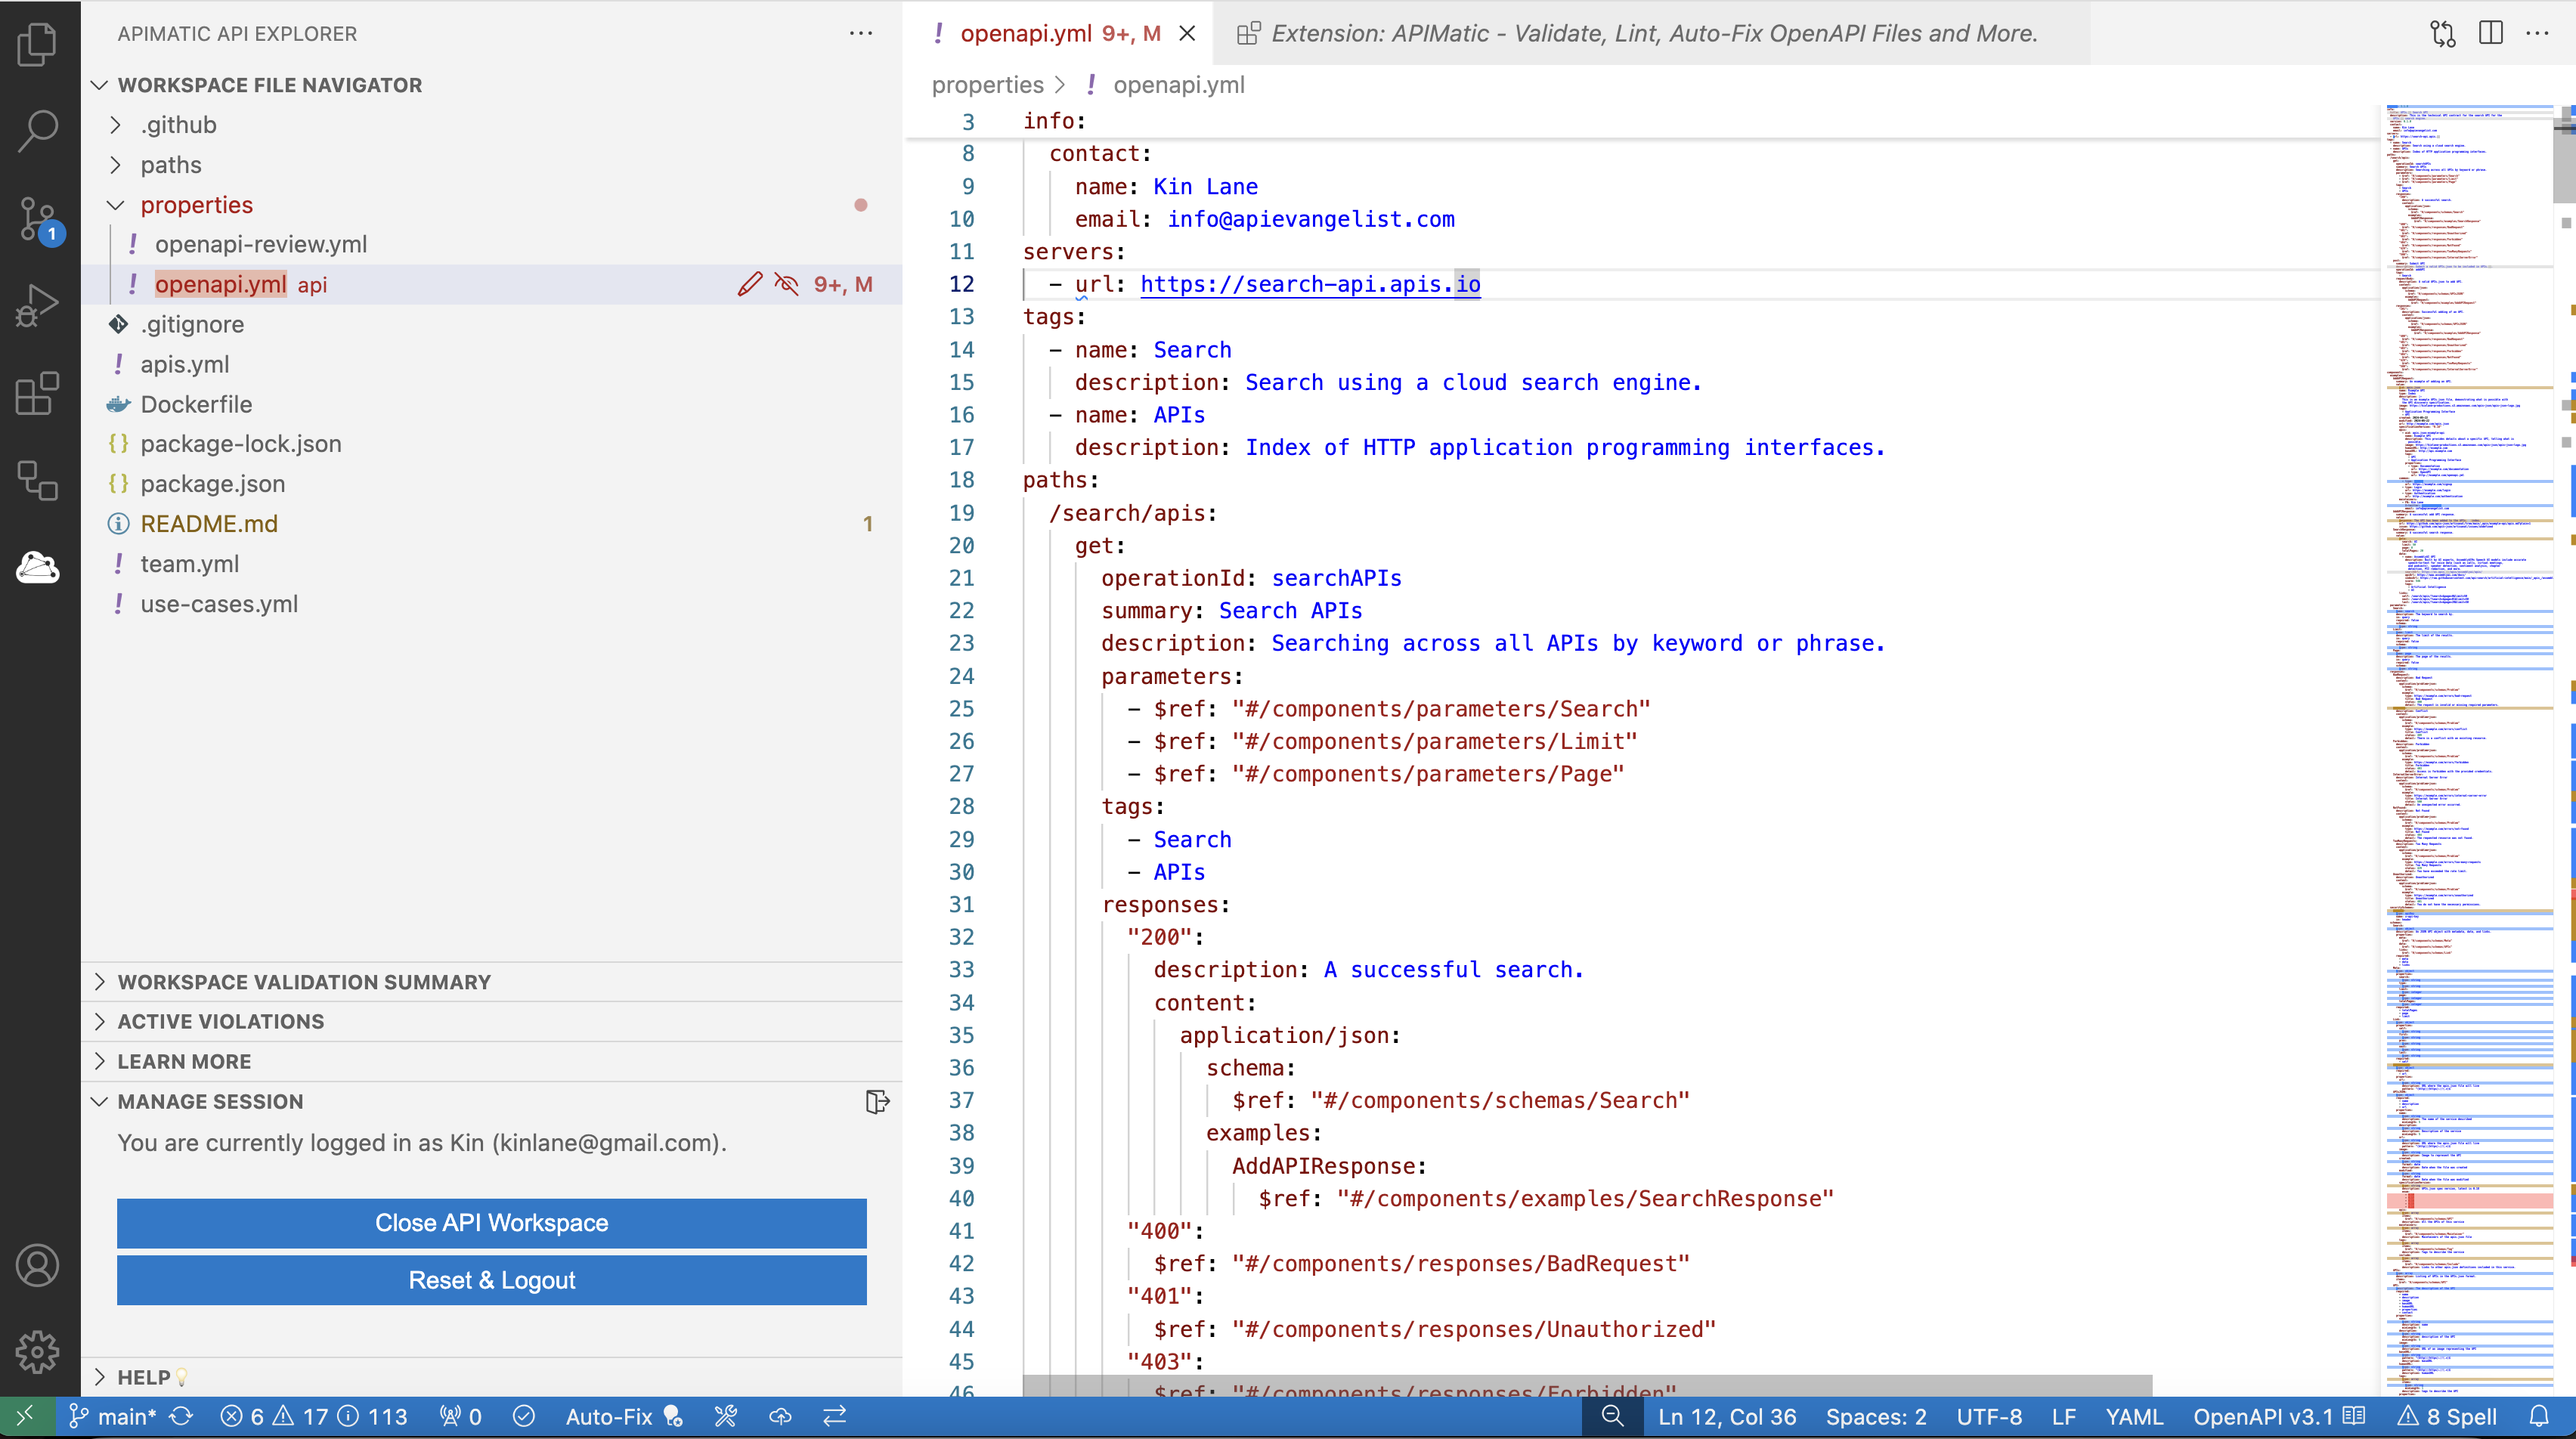Screen dimensions: 2576x1439
Task: Open the Search panel in activity bar
Action: [x=37, y=129]
